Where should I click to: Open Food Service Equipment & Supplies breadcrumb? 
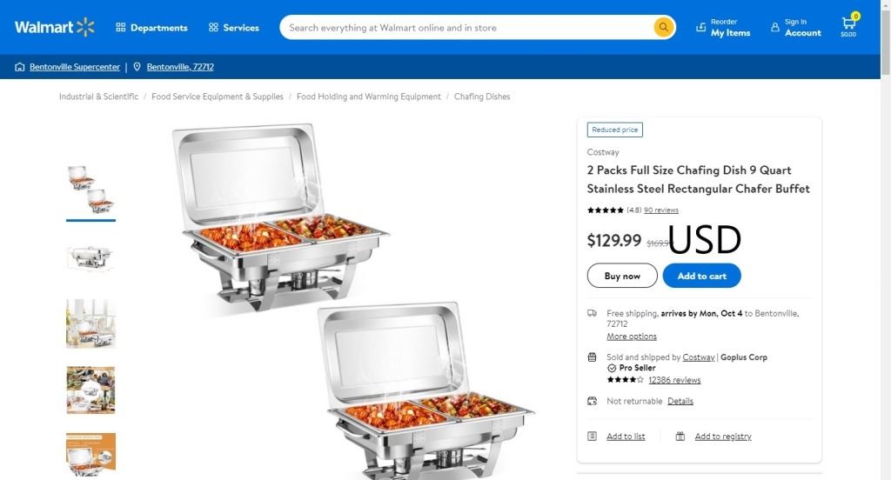pos(218,97)
